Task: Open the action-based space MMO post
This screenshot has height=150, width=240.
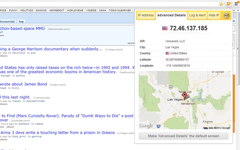Action: pos(22,28)
